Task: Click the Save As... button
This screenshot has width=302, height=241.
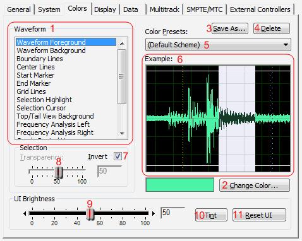Action: [x=229, y=28]
